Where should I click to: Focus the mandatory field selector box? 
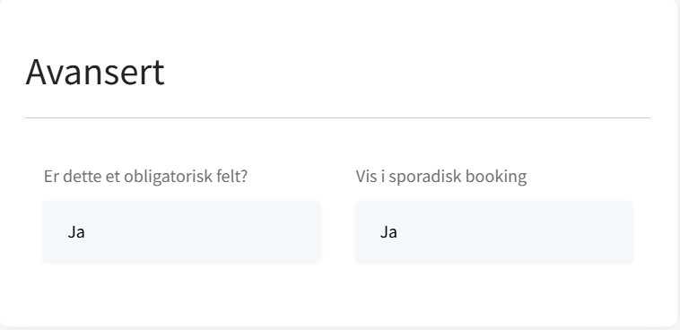182,231
